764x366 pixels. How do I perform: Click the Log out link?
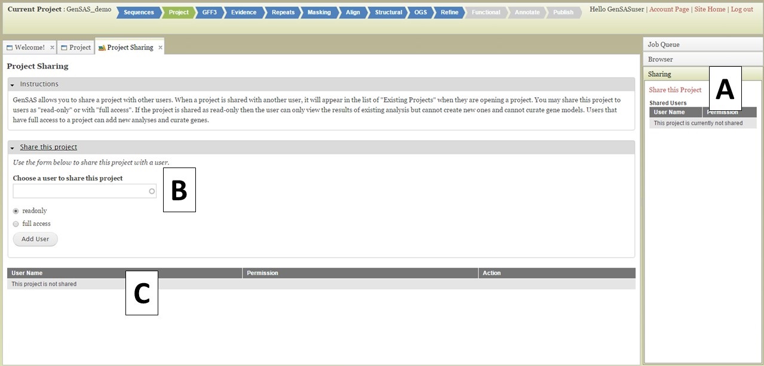pos(742,10)
